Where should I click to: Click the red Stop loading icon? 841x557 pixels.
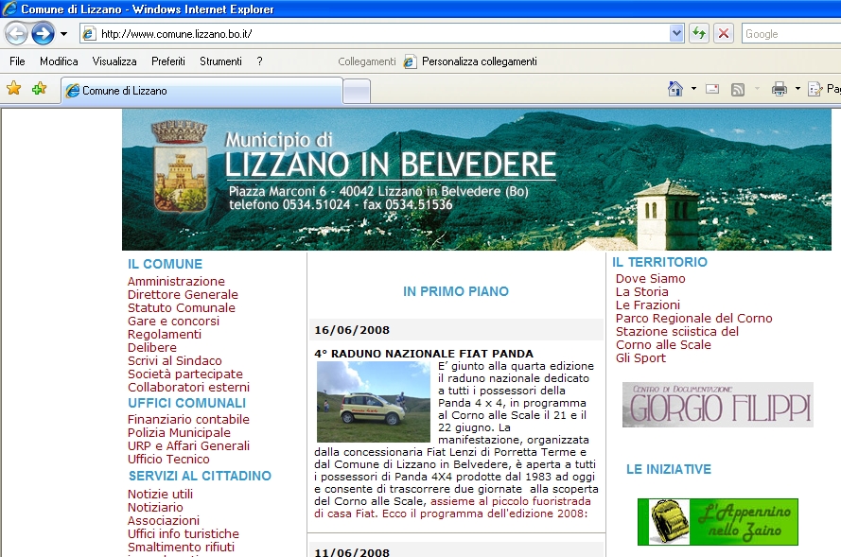724,33
